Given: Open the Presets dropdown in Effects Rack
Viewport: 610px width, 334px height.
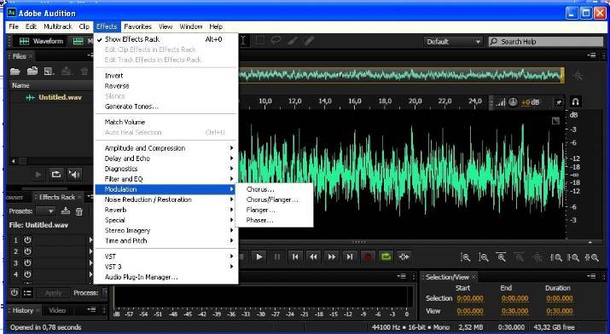Looking at the screenshot, I should (x=45, y=211).
